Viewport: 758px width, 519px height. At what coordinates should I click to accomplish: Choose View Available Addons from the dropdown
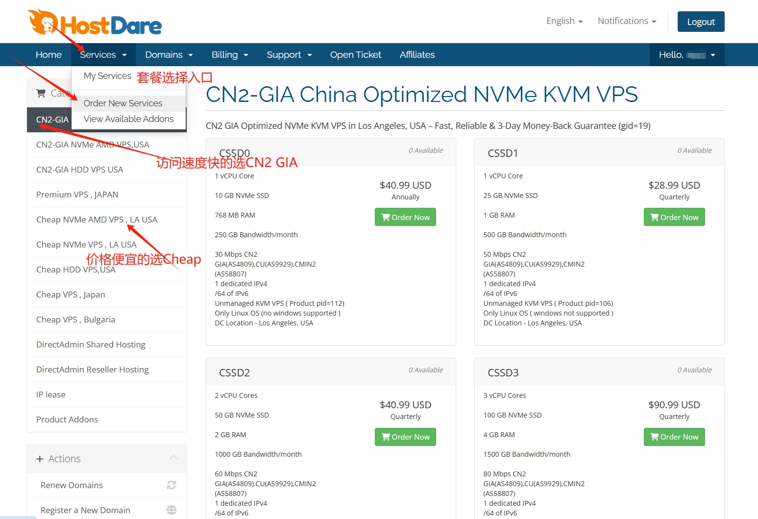coord(129,119)
